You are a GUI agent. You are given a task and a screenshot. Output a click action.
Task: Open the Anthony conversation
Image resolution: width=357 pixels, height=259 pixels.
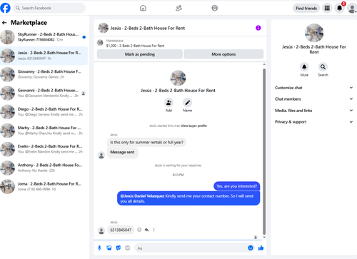pos(44,168)
